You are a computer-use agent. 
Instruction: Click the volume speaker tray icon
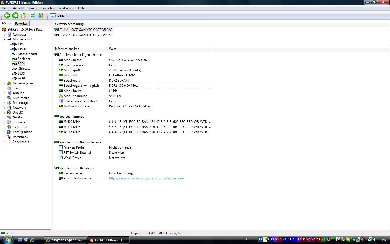pyautogui.click(x=375, y=240)
